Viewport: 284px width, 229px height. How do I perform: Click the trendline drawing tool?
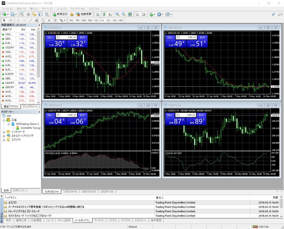tap(31, 20)
